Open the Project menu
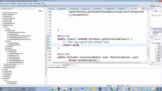The image size is (162, 91). tap(30, 3)
